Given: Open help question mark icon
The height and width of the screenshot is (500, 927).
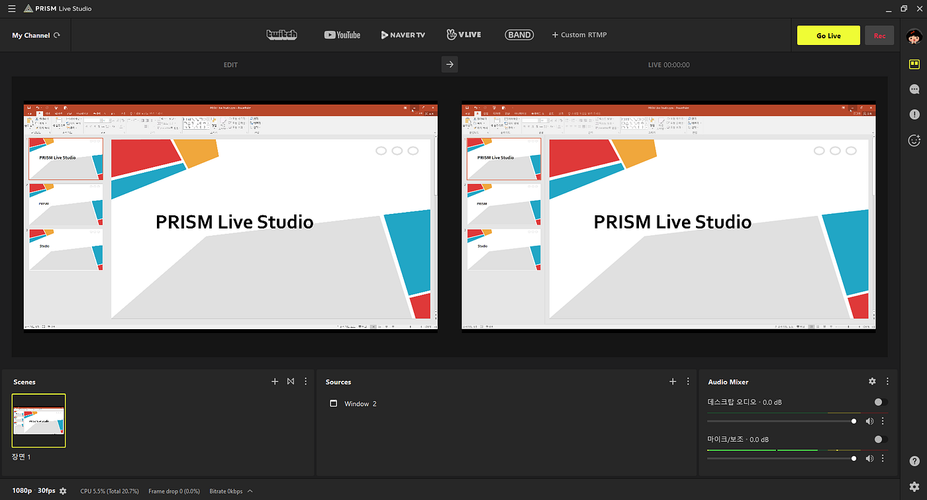Looking at the screenshot, I should point(914,462).
